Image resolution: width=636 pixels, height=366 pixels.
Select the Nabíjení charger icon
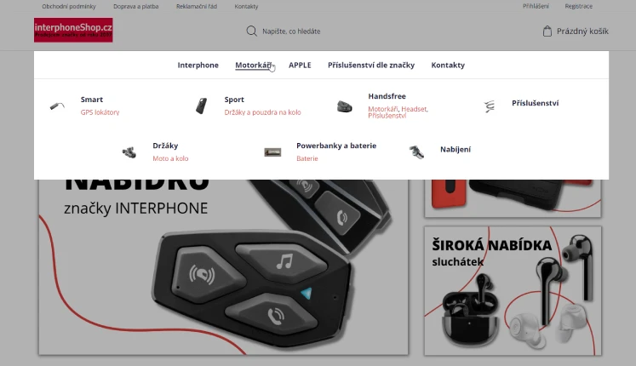pos(416,152)
